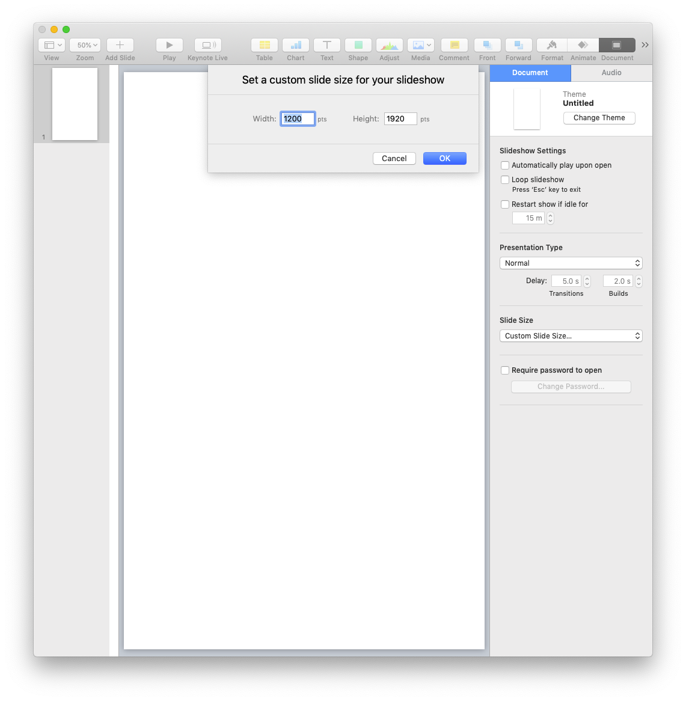Enable Loop slideshow

(x=505, y=179)
